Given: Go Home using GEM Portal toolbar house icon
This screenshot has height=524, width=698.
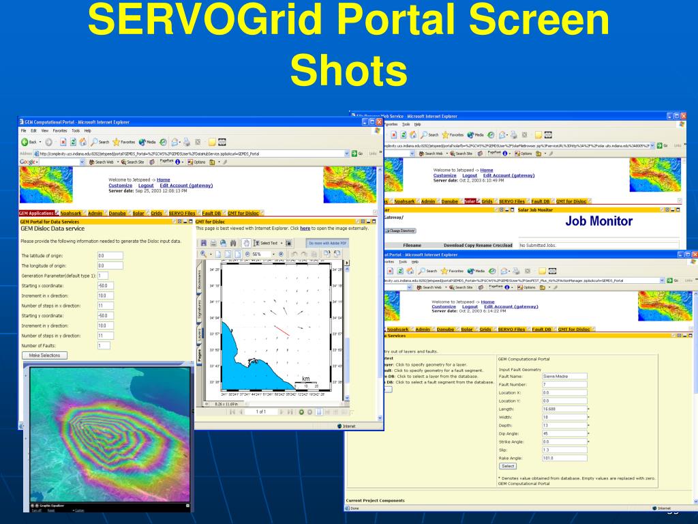Looking at the screenshot, I should [82, 142].
